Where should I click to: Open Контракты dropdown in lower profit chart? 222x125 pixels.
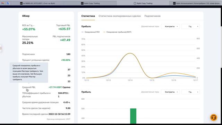tap(170, 92)
